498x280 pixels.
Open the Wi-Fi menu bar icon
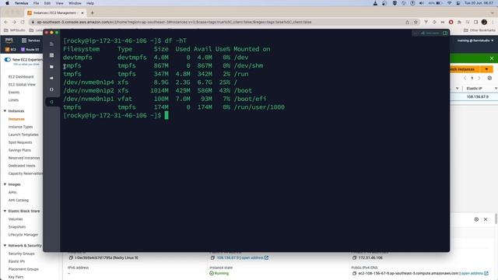click(x=450, y=3)
